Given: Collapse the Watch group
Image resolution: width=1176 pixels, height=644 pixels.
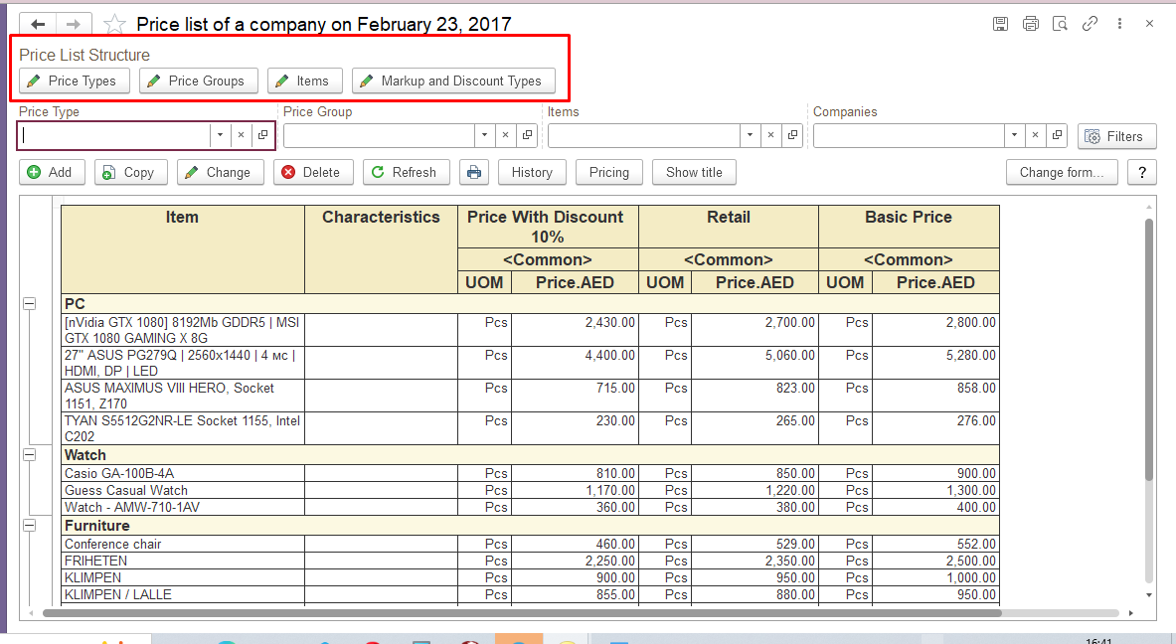Looking at the screenshot, I should [x=29, y=455].
